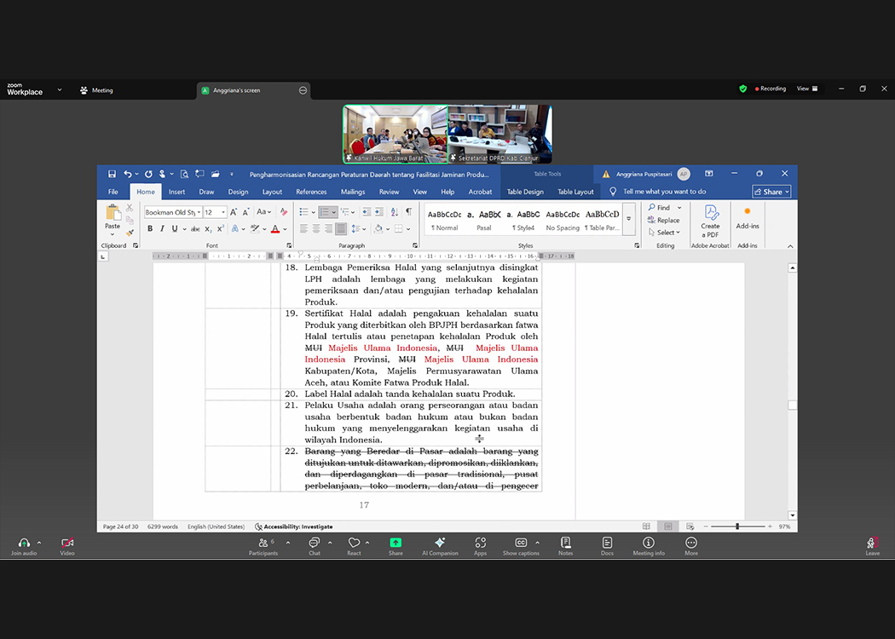Open the Insert ribbon tab
895x639 pixels.
pyautogui.click(x=177, y=192)
